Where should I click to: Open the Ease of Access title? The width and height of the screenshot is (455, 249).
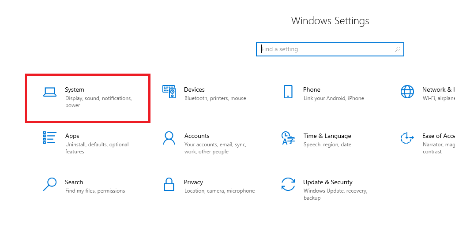point(439,136)
